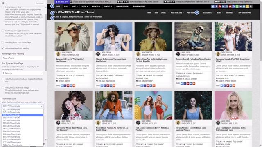The image size is (262, 147).
Task: Choose 360:480 Thumbnails option
Action: click(x=23, y=123)
